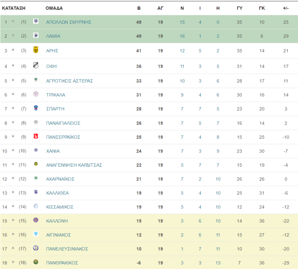Open the ΧΑΝΙΑ team link
The image size is (298, 269).
53,151
